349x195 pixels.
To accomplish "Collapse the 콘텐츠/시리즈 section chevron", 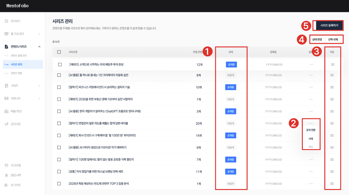I will (x=39, y=47).
